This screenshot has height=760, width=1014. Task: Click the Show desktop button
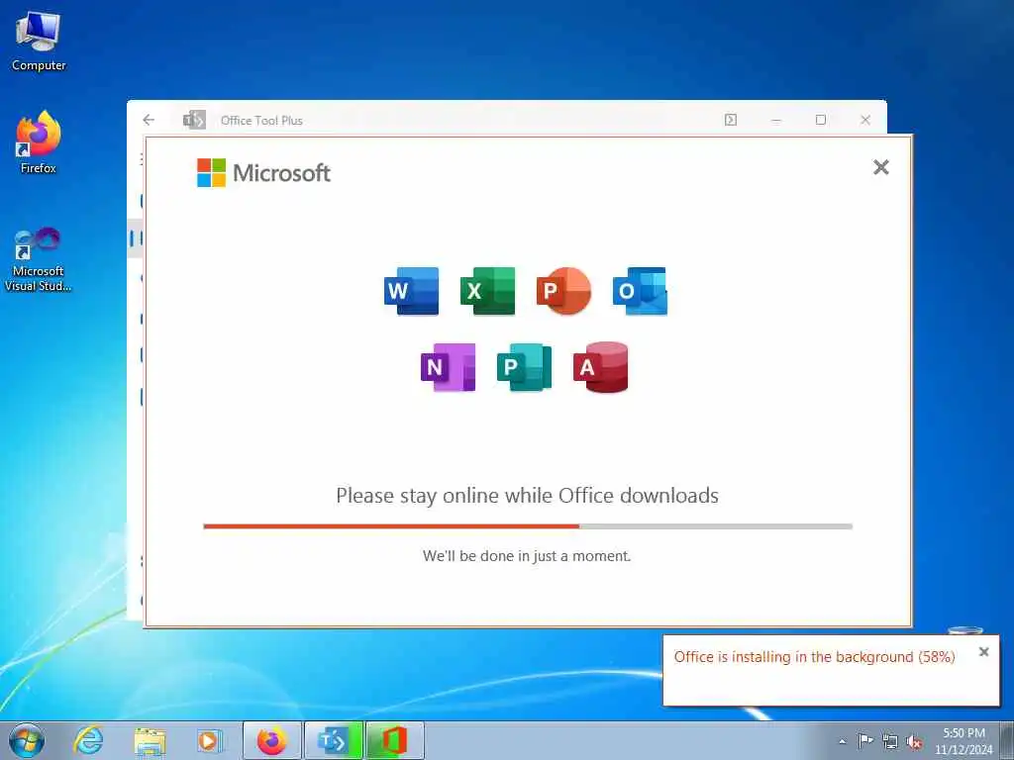pyautogui.click(x=1007, y=740)
